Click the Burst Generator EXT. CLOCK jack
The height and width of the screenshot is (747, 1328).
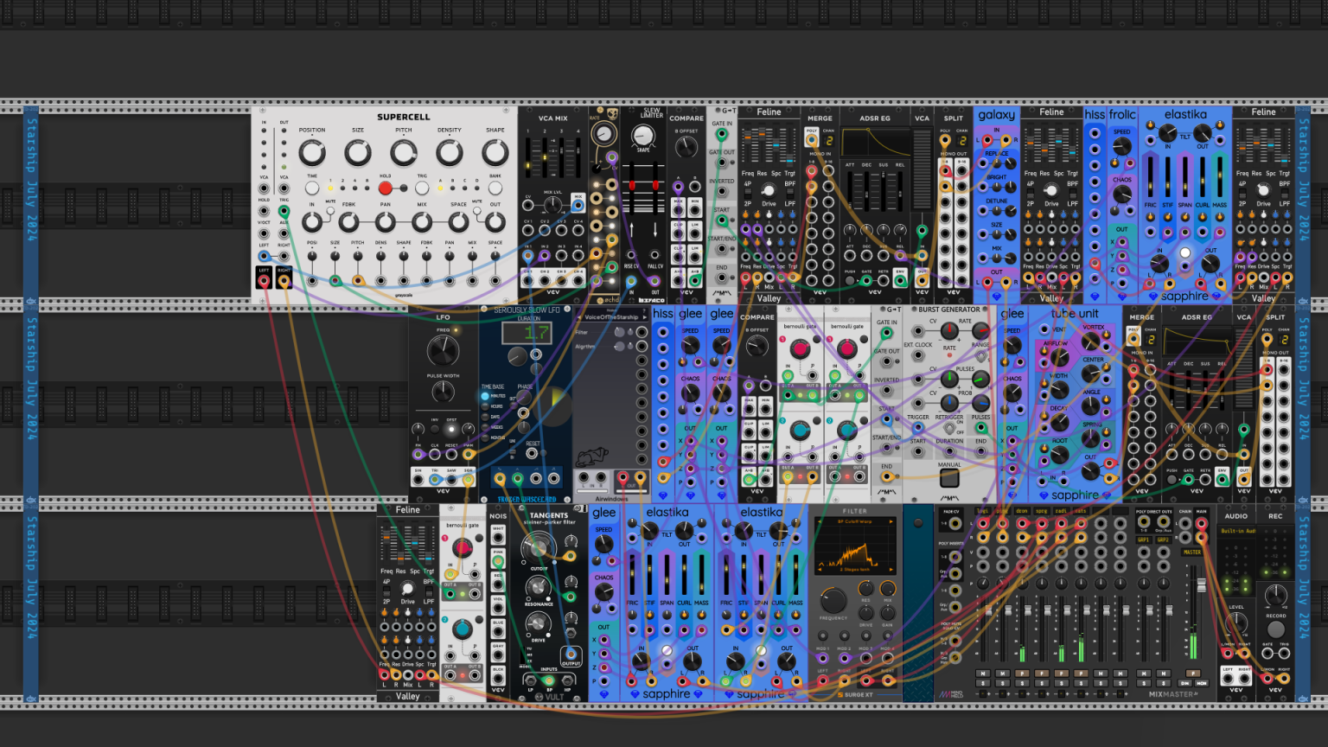point(917,354)
